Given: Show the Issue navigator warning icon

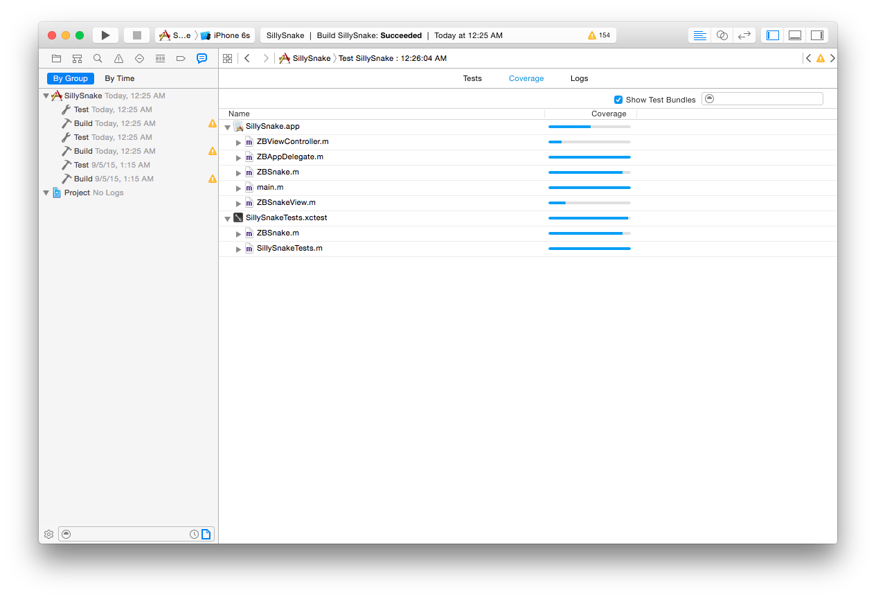Looking at the screenshot, I should (x=118, y=59).
